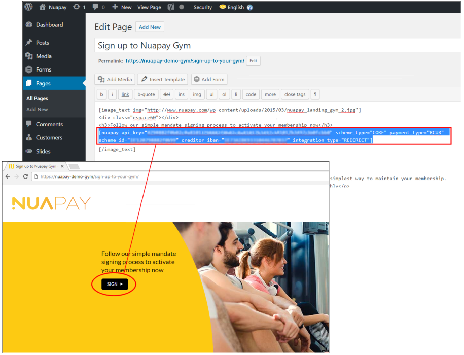
Task: Click the more quicktag button
Action: tap(270, 94)
